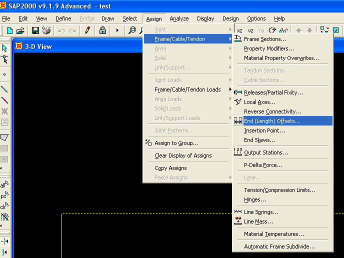
Task: Click the Move Down in List arrow icon
Action: 309,30
